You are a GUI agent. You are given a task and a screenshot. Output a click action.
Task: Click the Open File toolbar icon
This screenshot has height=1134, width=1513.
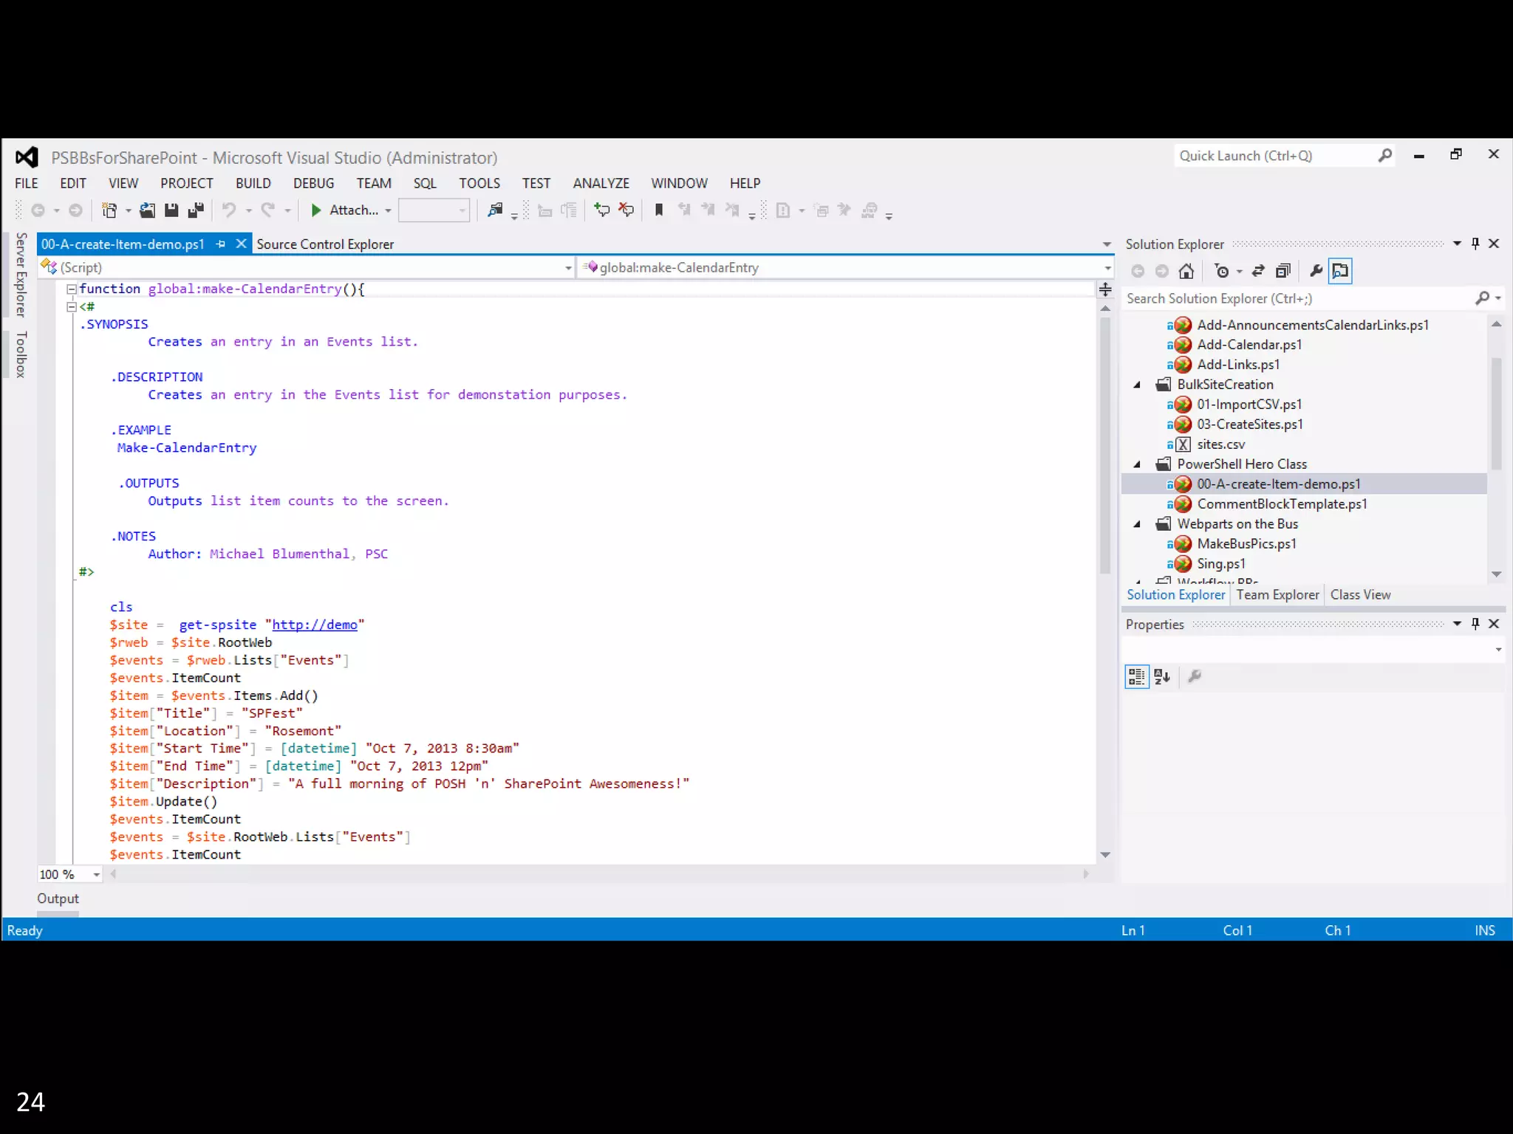147,210
